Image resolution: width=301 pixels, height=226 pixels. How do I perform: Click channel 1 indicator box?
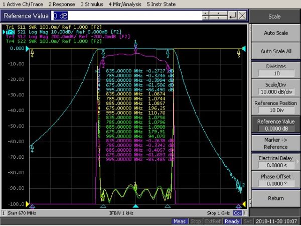coord(4,213)
